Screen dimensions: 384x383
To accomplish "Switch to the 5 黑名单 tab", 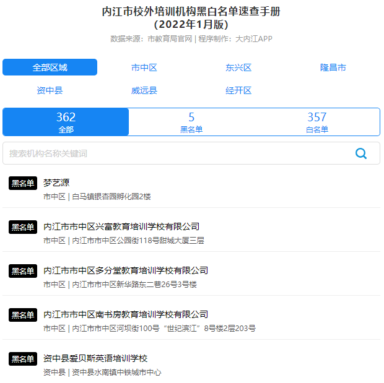I will pos(191,122).
